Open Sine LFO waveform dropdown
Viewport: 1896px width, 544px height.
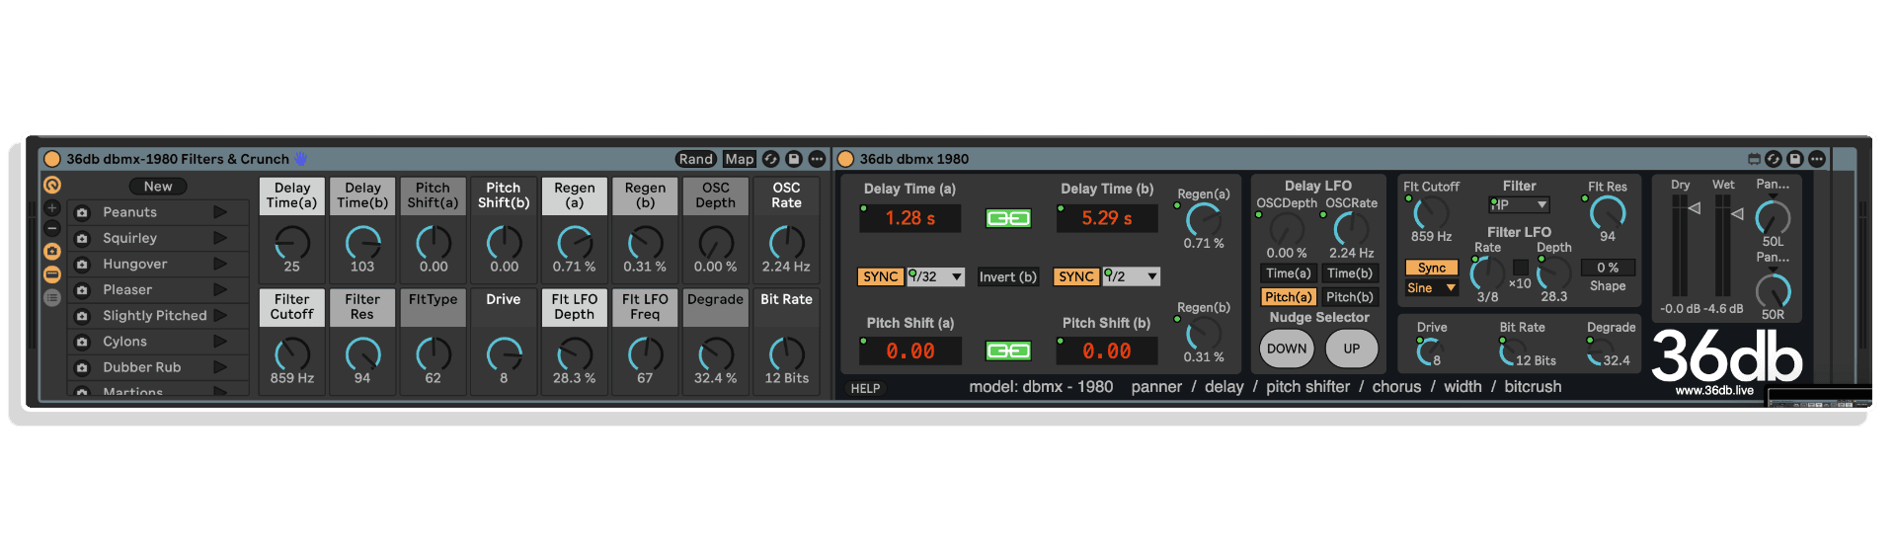pyautogui.click(x=1432, y=288)
